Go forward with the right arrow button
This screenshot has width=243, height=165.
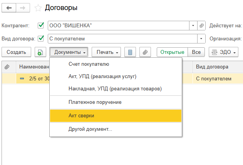(23, 8)
